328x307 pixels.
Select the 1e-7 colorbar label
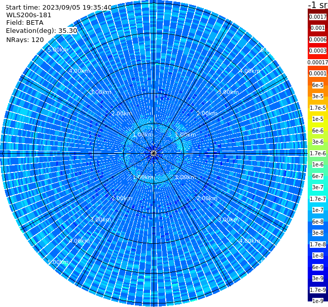pos(318,210)
